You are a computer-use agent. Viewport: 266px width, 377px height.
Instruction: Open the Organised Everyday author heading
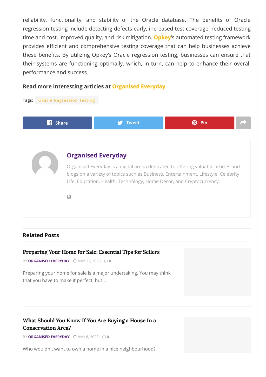click(x=97, y=155)
